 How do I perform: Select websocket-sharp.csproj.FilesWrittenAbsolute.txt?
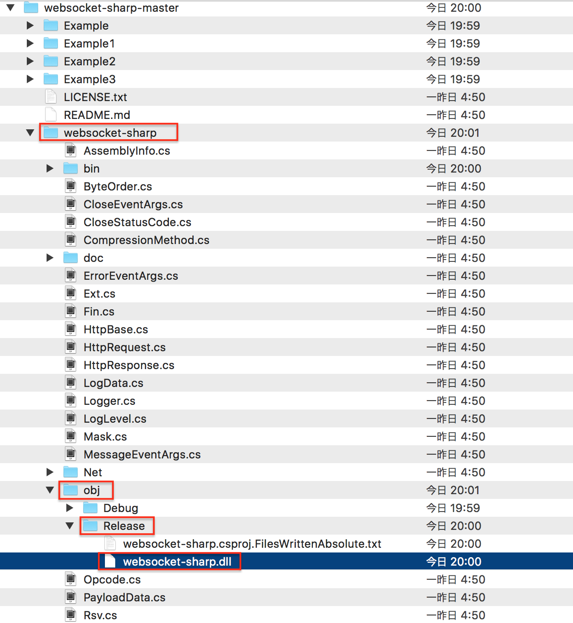[x=252, y=544]
